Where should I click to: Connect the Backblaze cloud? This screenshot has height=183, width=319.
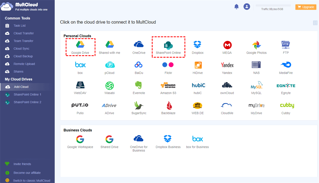click(x=168, y=108)
